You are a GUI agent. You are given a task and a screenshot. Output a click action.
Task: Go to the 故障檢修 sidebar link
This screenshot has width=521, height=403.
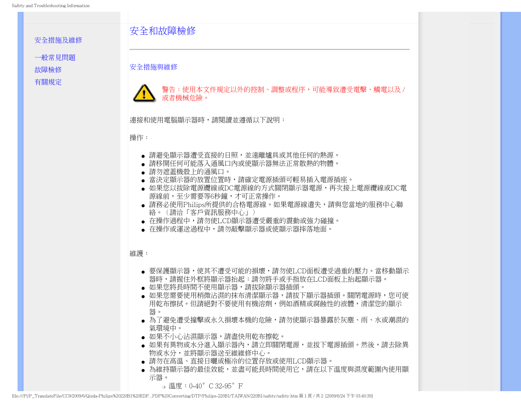tap(48, 70)
